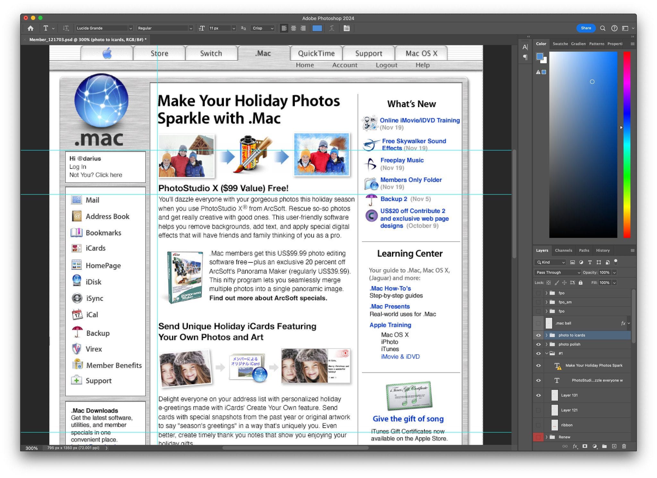The height and width of the screenshot is (478, 657).
Task: Open the Help question mark icon
Action: [614, 28]
